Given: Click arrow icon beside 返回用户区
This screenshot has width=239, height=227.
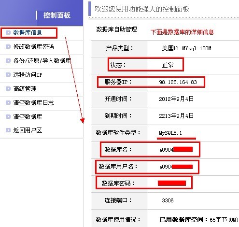Looking at the screenshot, I should [8, 130].
